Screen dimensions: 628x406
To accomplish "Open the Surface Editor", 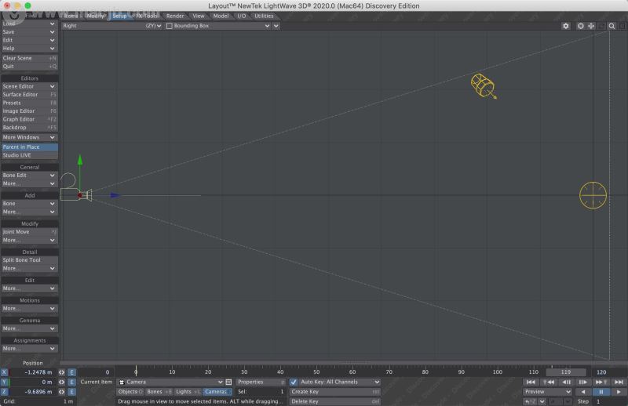I will pyautogui.click(x=29, y=94).
